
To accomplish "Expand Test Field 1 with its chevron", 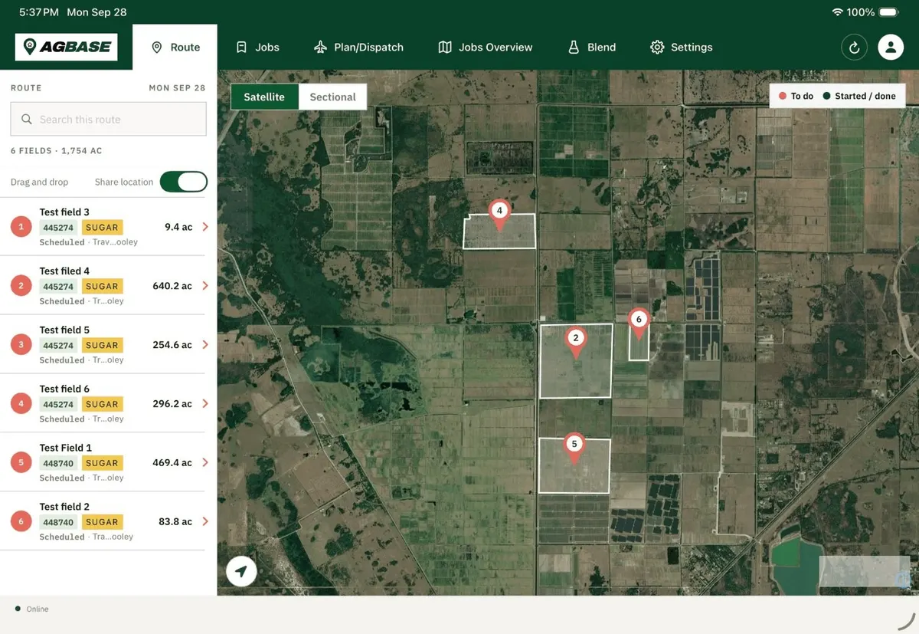I will [x=205, y=462].
